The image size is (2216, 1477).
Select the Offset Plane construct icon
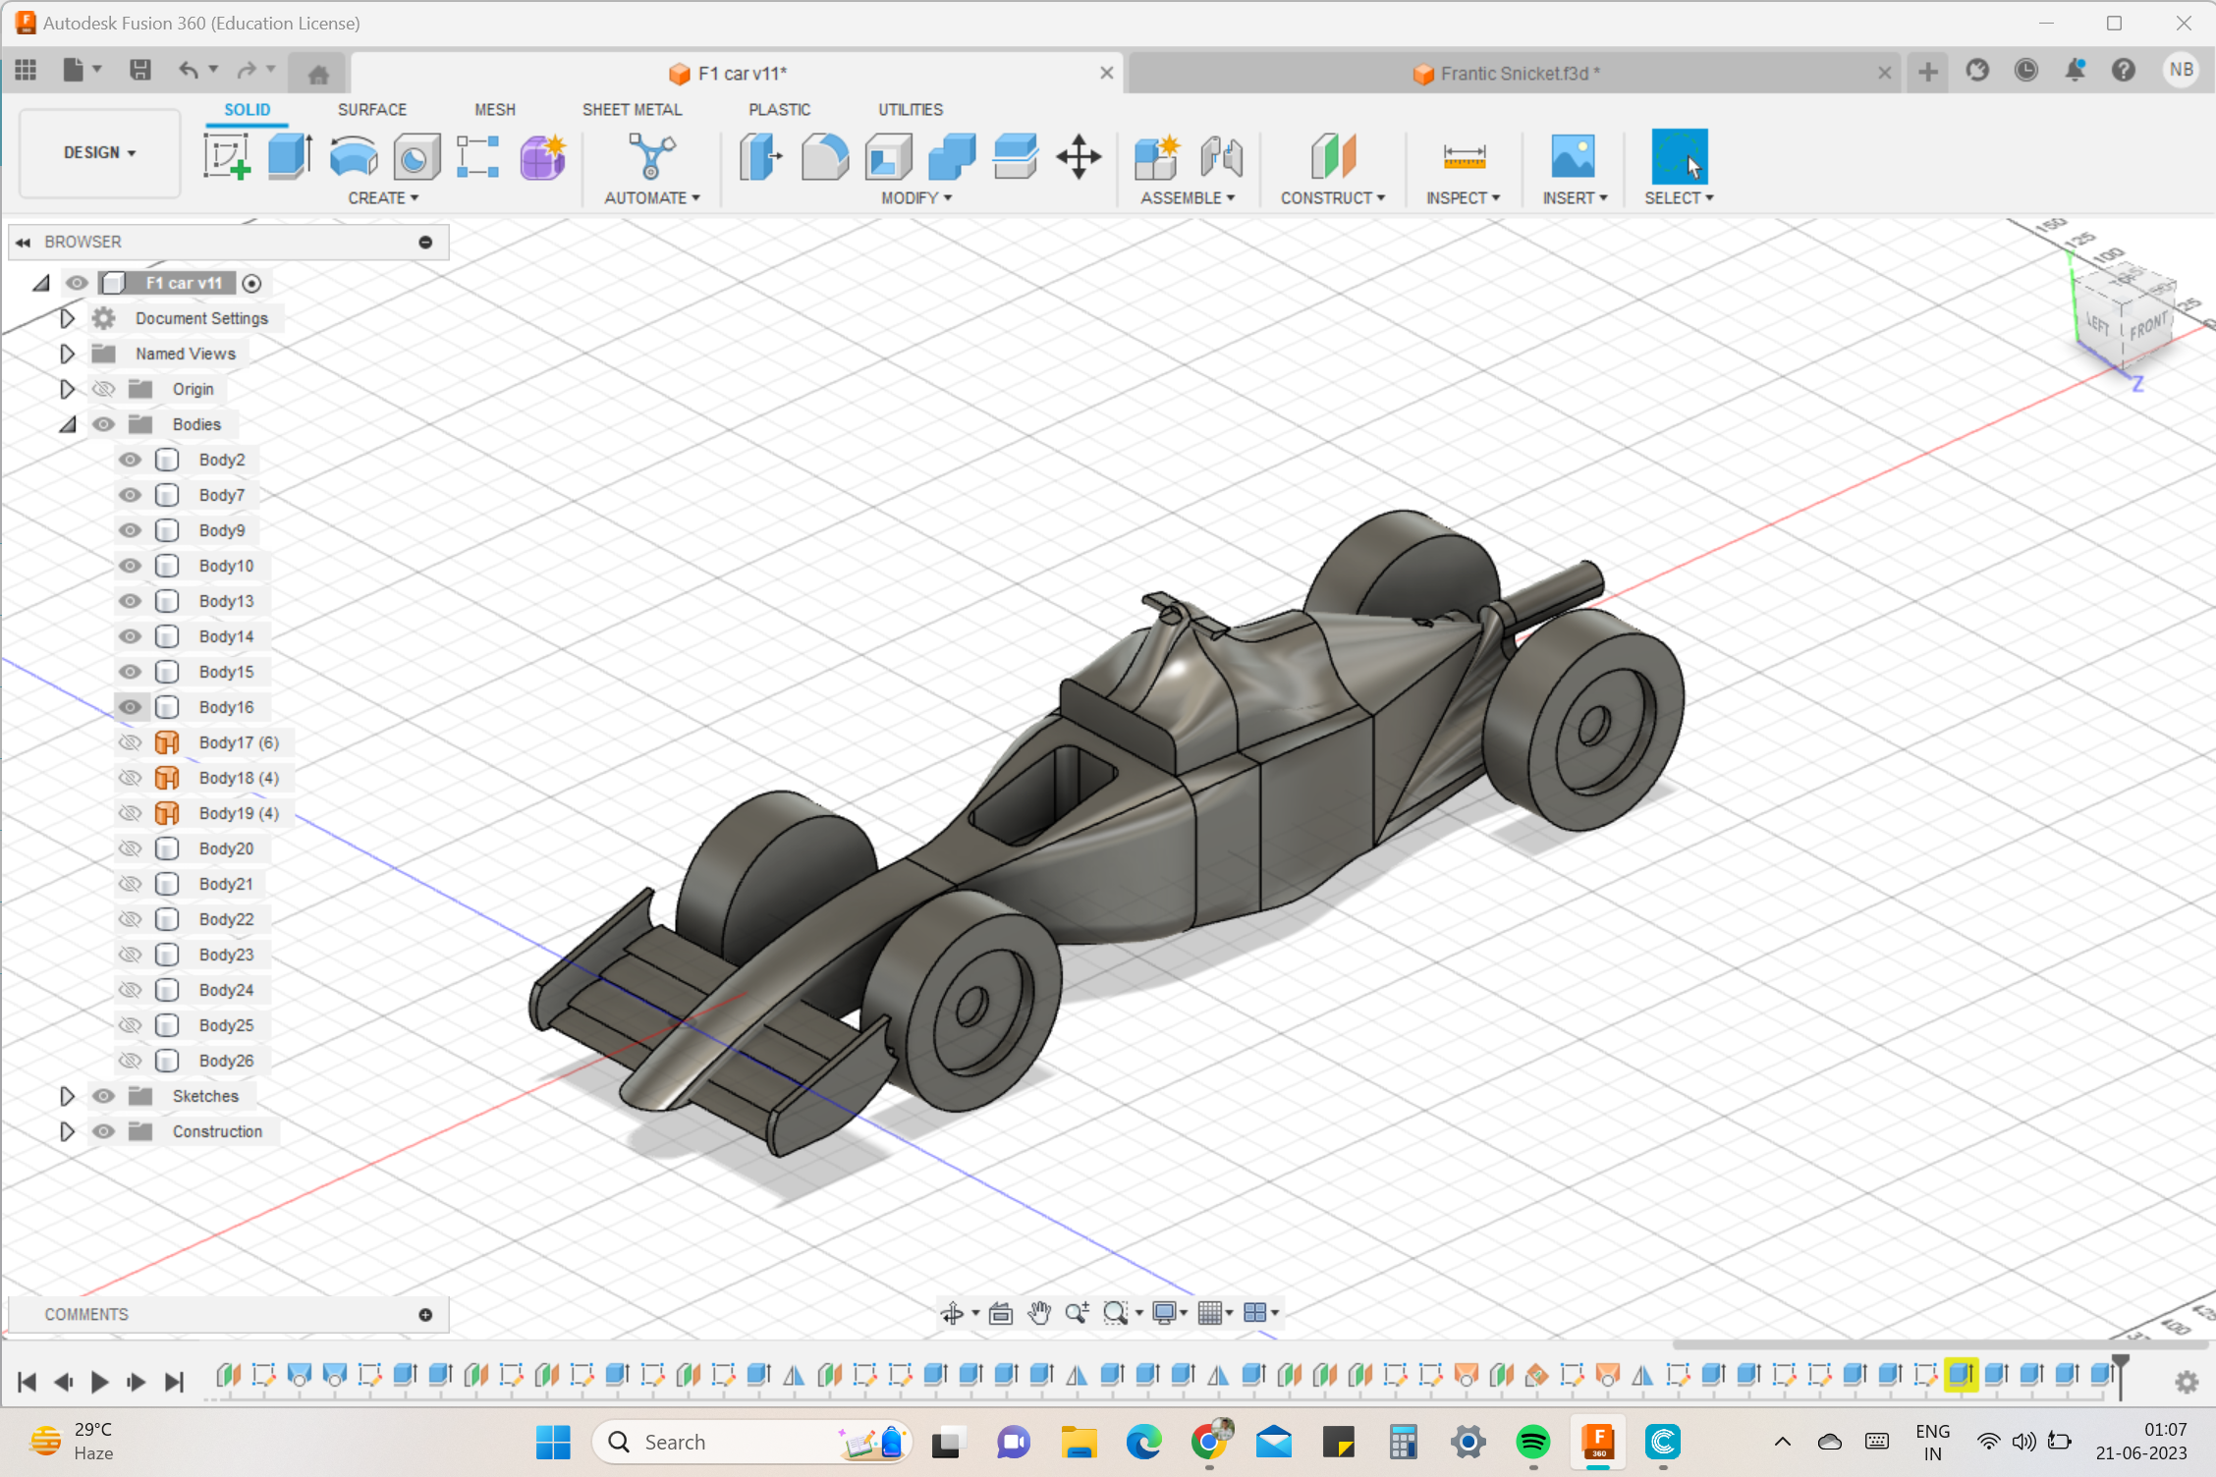click(1333, 157)
